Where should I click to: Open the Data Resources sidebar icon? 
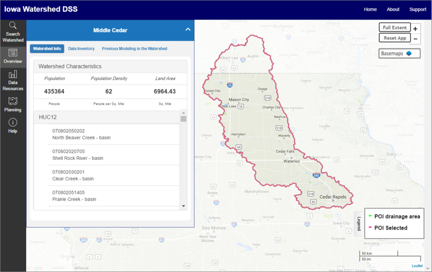(13, 74)
